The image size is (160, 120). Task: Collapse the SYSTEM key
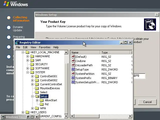click(x=27, y=72)
